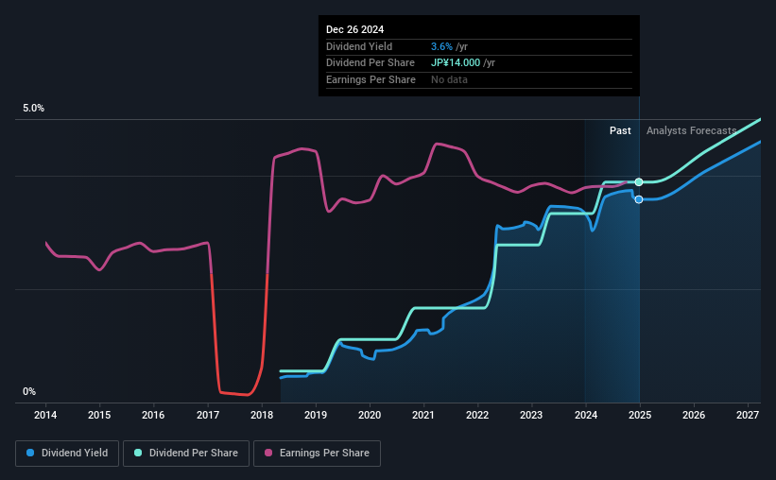Click the blue data point marker at 2025
Screen dimensions: 776x480
639,199
